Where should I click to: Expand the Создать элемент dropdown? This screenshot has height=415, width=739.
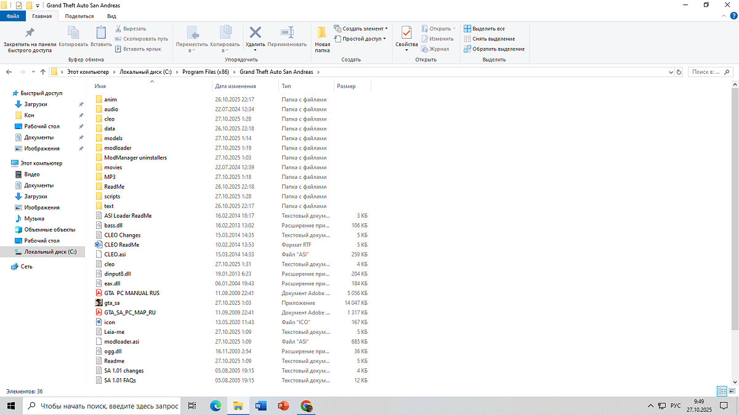386,28
